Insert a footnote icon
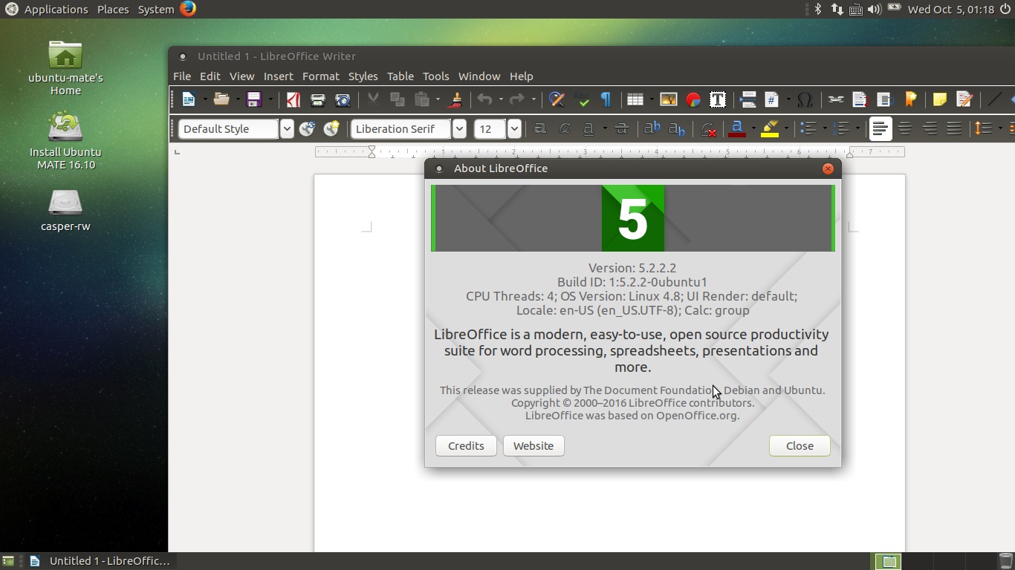 (x=860, y=99)
